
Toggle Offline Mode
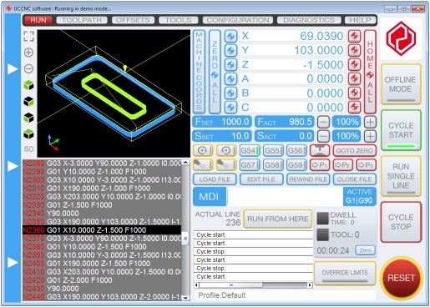[x=401, y=84]
